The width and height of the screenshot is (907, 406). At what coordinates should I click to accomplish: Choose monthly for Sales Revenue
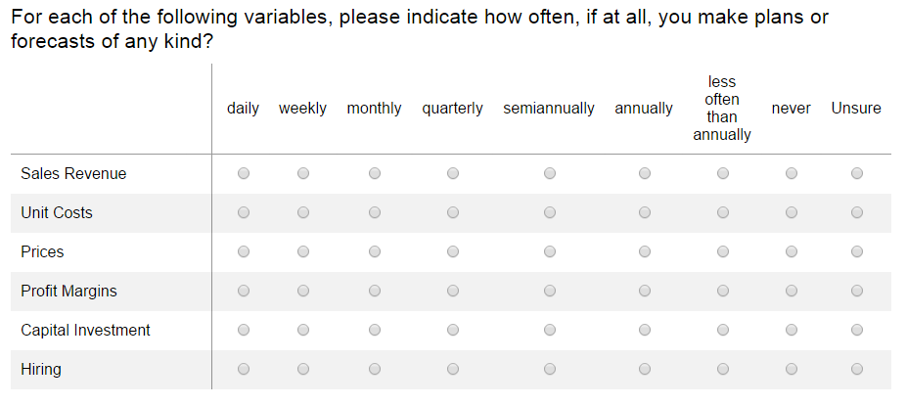(x=375, y=173)
